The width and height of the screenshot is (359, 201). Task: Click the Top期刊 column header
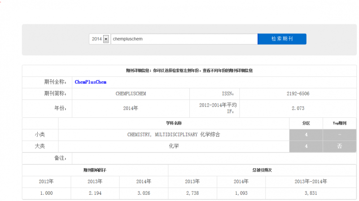340,123
